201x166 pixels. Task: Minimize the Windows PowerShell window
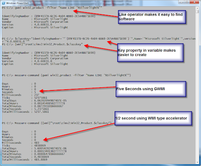[x=181, y=2]
